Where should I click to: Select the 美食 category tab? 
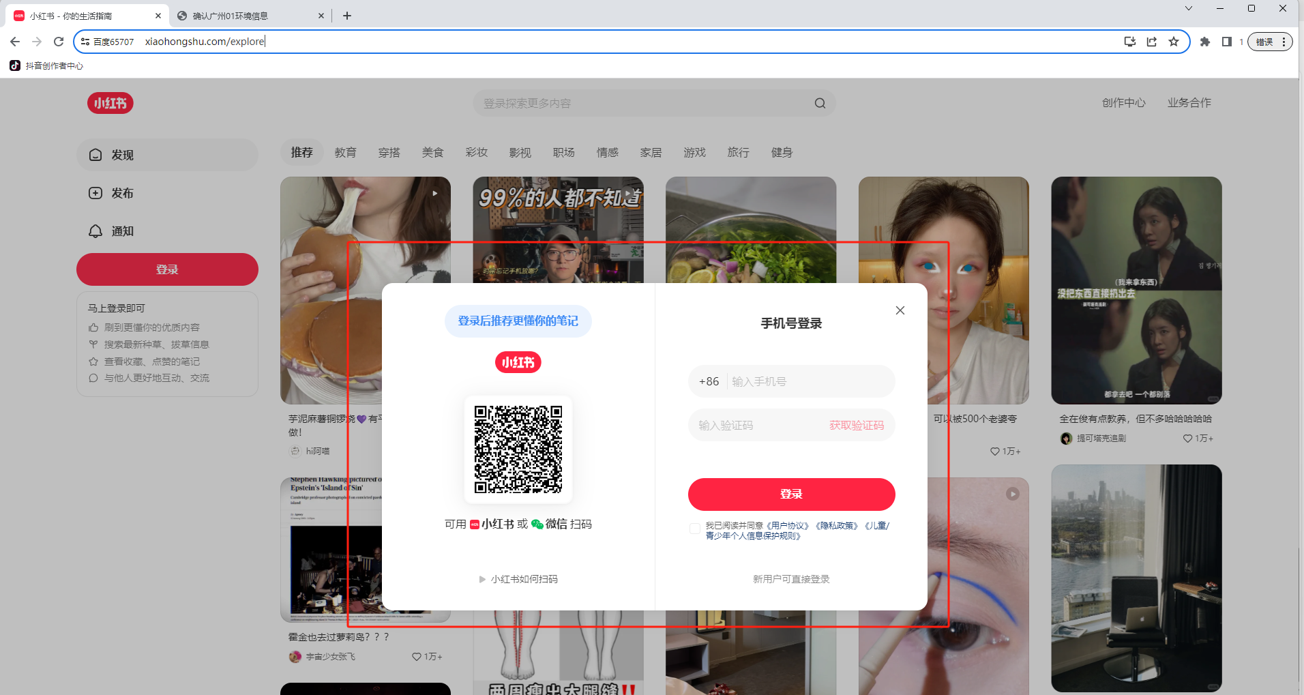(x=433, y=152)
